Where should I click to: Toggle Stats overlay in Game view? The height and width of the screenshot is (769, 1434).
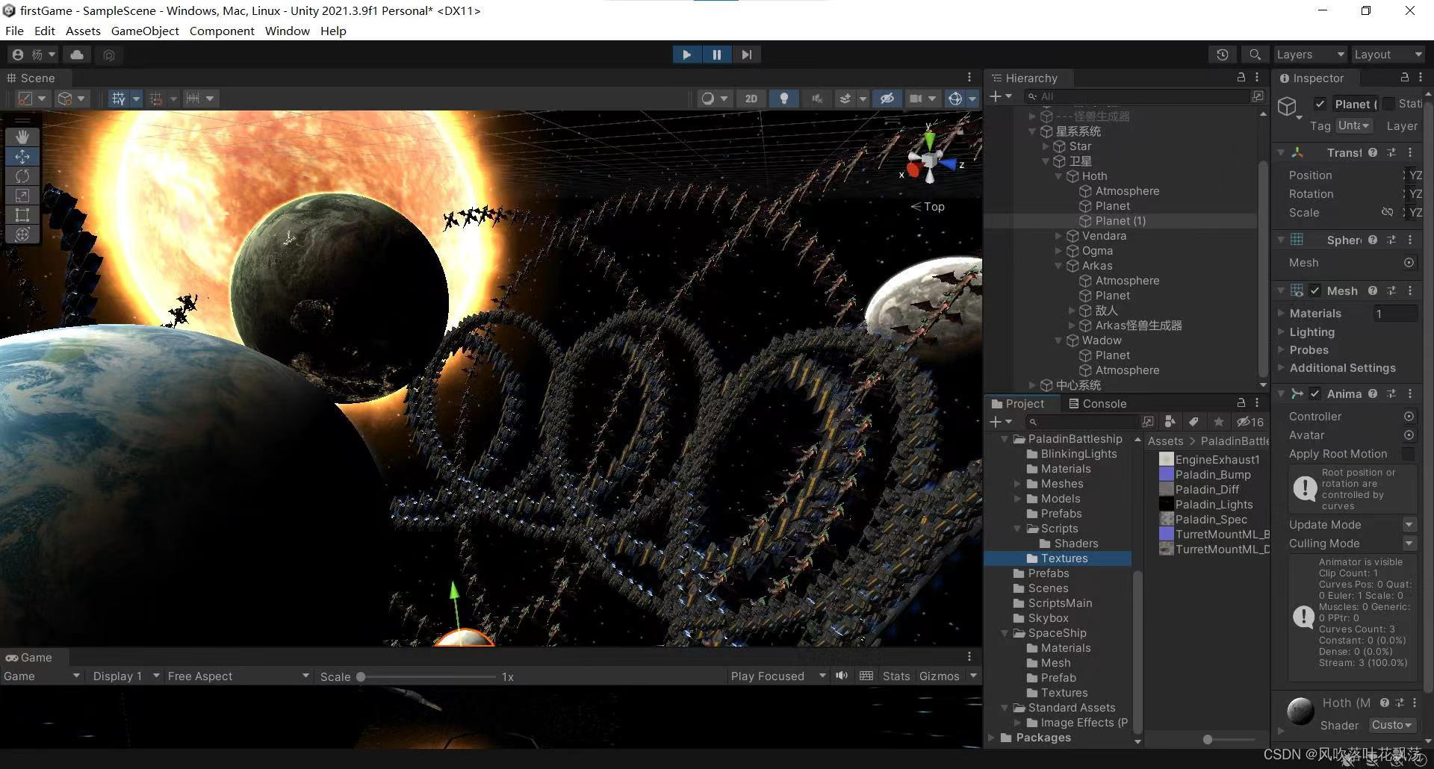(896, 676)
